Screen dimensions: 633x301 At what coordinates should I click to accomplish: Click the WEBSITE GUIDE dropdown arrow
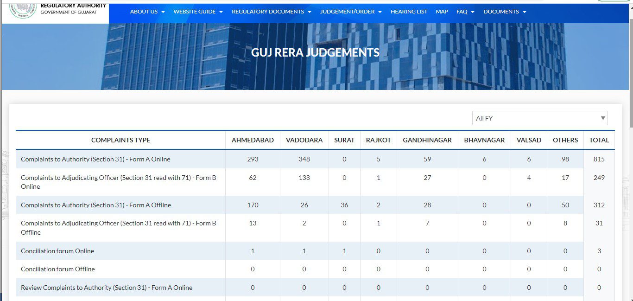pos(221,12)
